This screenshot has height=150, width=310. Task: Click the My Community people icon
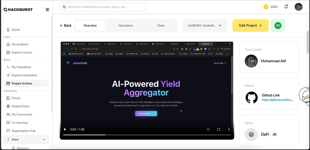8,114
